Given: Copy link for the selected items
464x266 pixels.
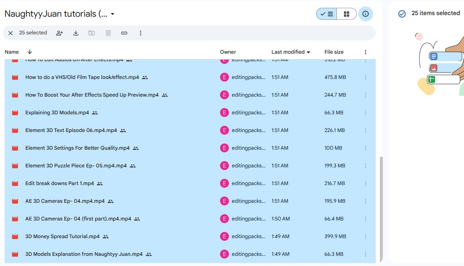Looking at the screenshot, I should coord(124,33).
